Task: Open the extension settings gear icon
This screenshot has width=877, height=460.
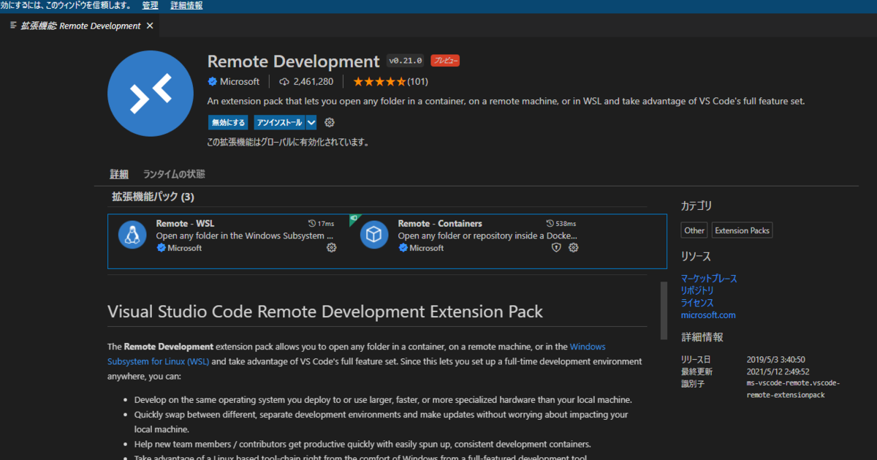Action: click(x=330, y=122)
